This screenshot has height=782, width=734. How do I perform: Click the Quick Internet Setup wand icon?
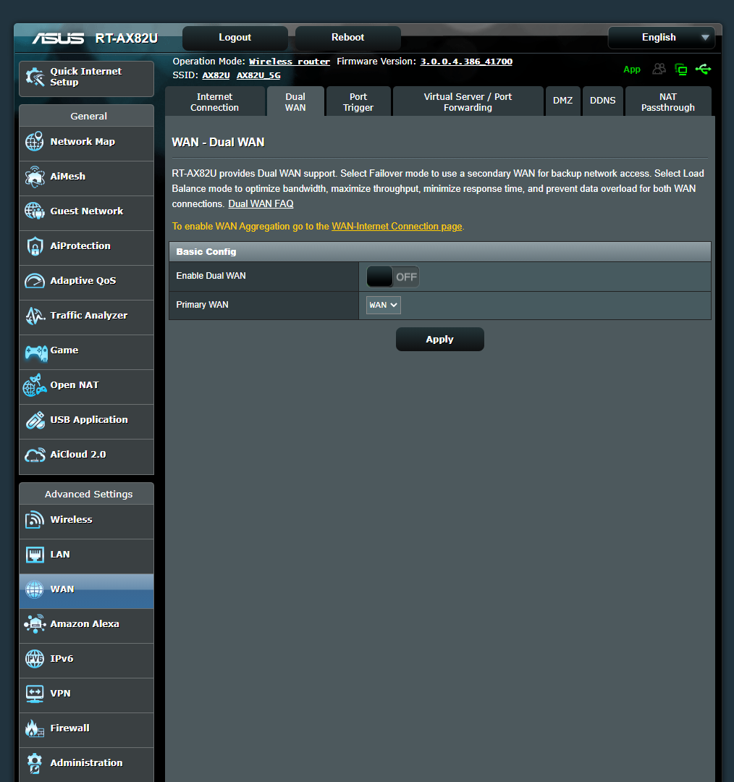(35, 77)
